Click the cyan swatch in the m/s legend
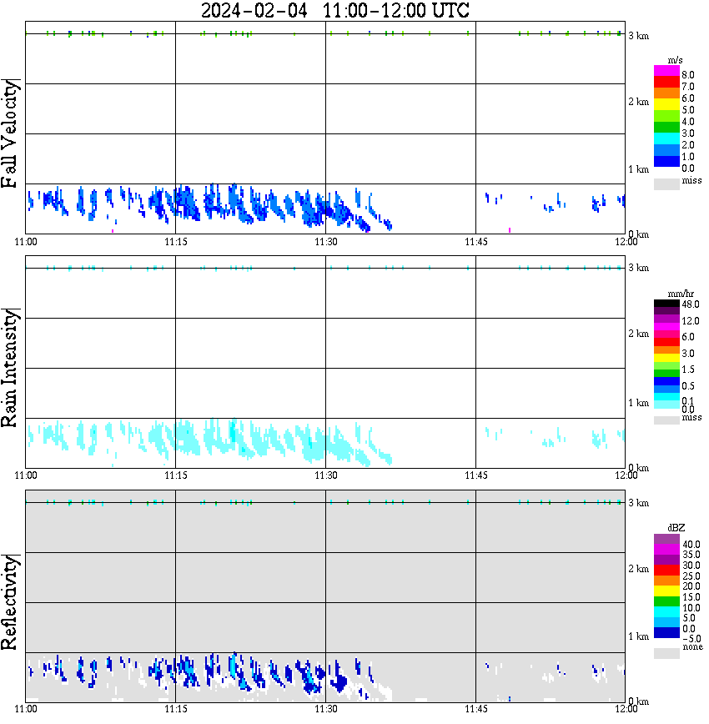Image resolution: width=709 pixels, height=724 pixels. 666,138
